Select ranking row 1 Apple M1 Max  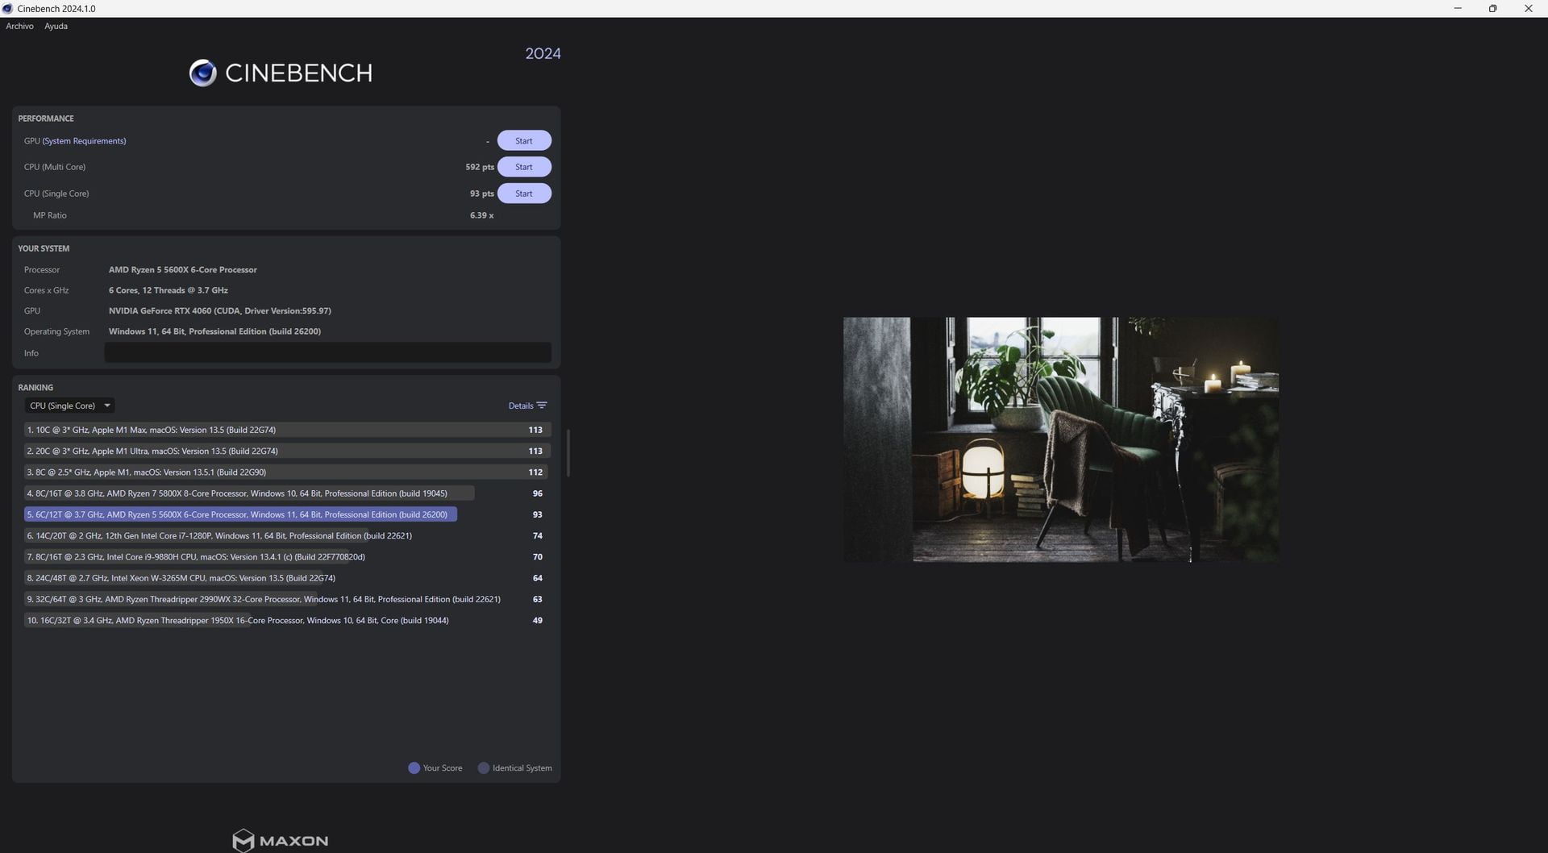(x=287, y=430)
